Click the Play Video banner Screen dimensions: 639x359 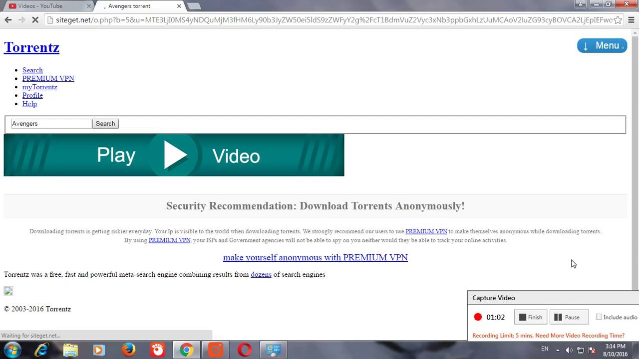point(174,155)
